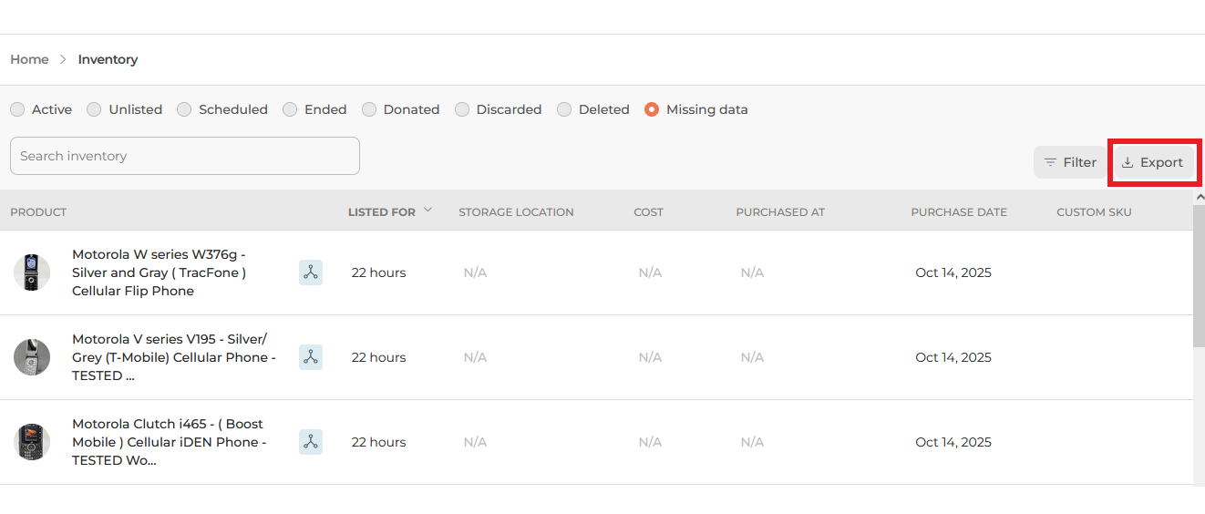Screen dimensions: 1205x514
Task: Click Oct 14, 2025 in W376g row
Action: (x=953, y=272)
